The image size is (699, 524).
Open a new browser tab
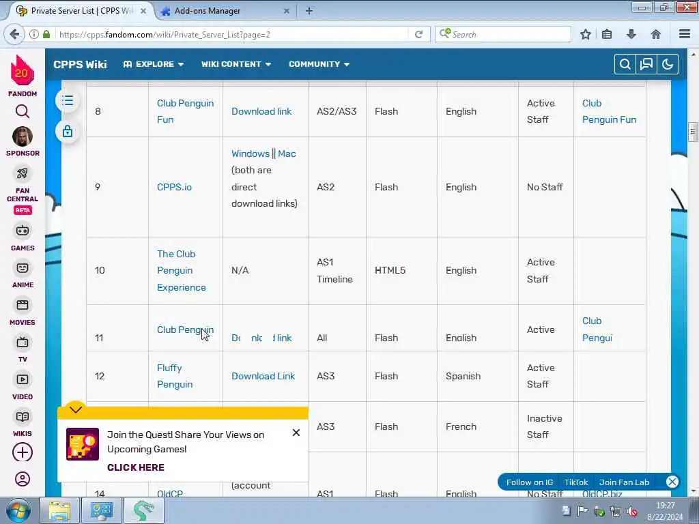pos(309,11)
